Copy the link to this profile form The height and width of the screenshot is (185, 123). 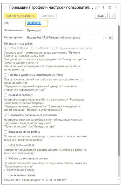tap(97, 8)
